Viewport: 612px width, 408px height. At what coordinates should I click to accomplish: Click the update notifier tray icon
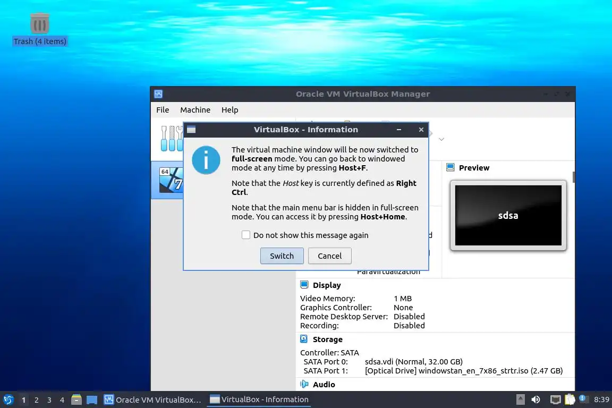[x=583, y=398]
